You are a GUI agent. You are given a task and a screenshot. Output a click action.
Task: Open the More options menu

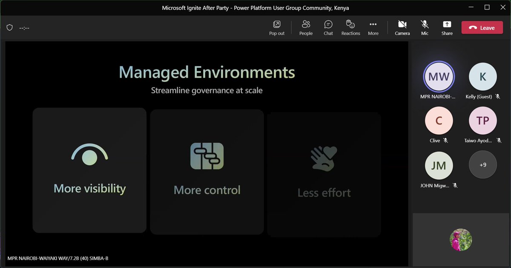coord(373,28)
